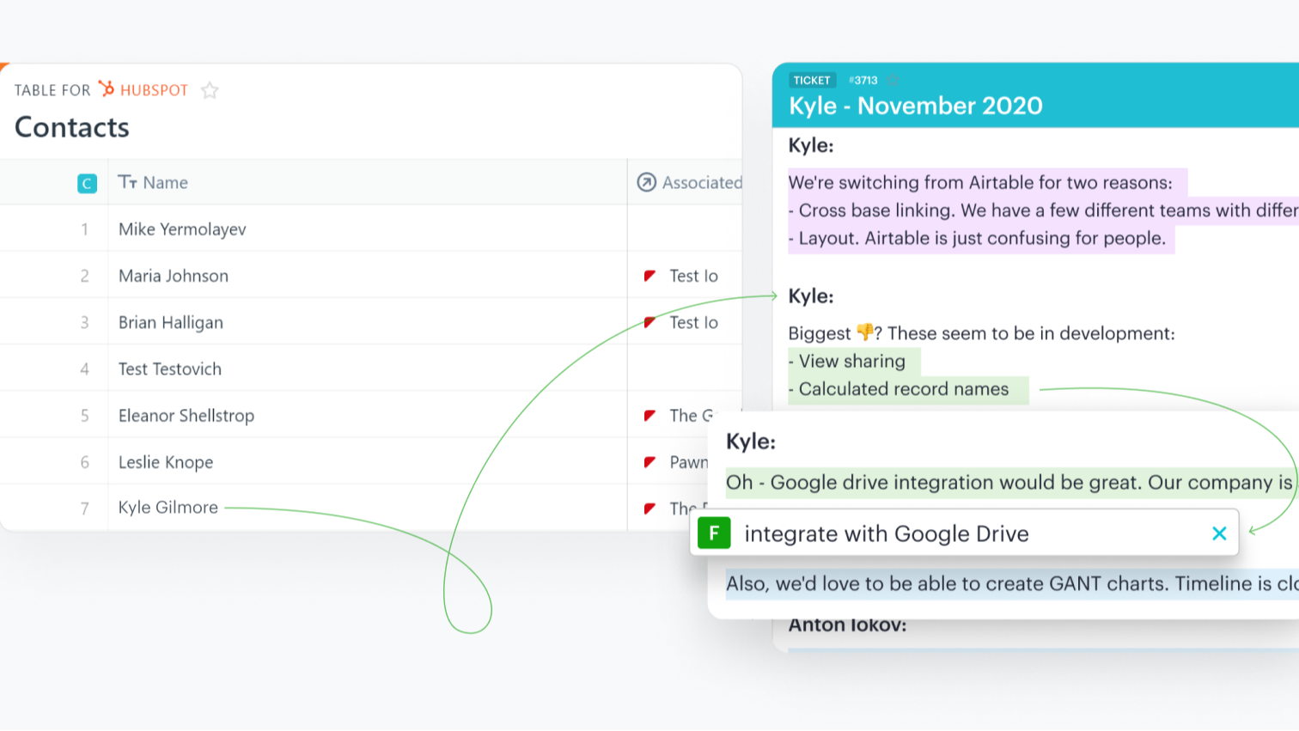
Task: Expand the C column header menu
Action: click(86, 183)
